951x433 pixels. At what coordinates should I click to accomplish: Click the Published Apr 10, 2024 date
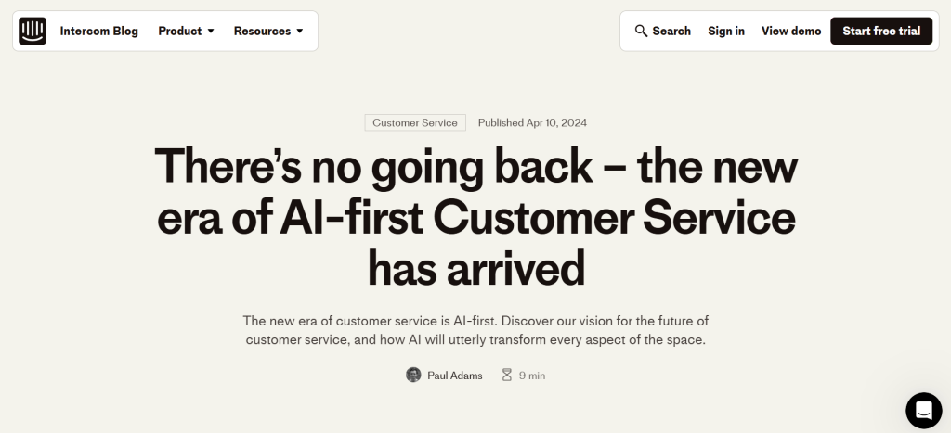tap(532, 122)
